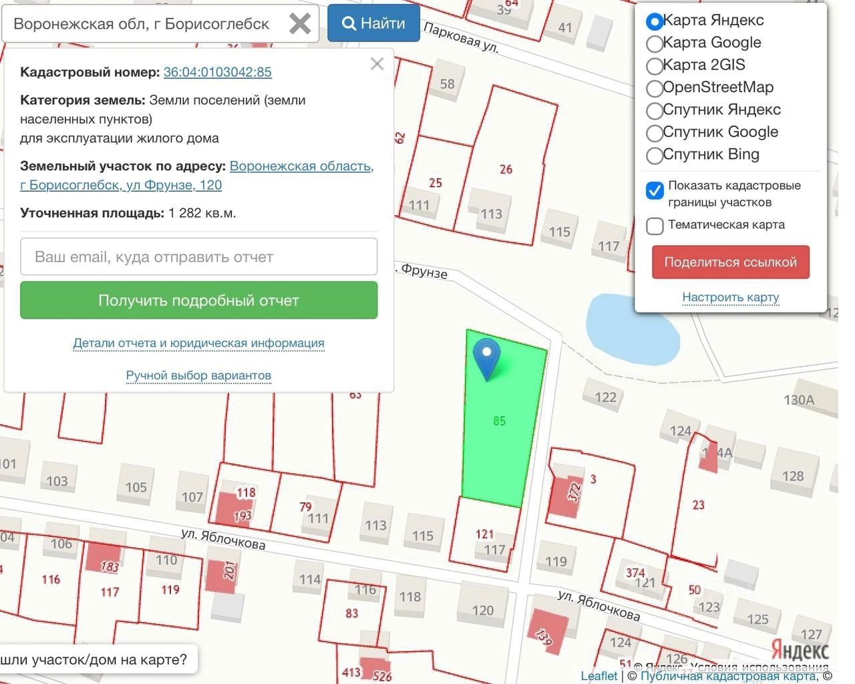Click parcel 25 on the map
The image size is (855, 684).
pos(436,182)
